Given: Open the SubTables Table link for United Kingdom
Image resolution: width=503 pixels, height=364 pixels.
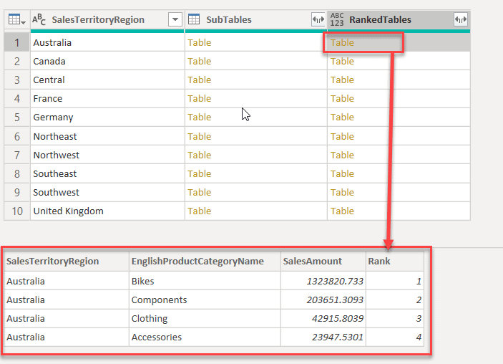Looking at the screenshot, I should 199,211.
